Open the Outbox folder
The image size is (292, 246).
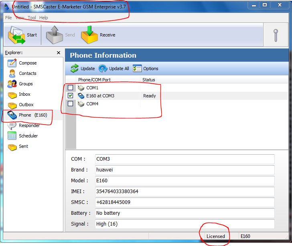tap(20, 105)
